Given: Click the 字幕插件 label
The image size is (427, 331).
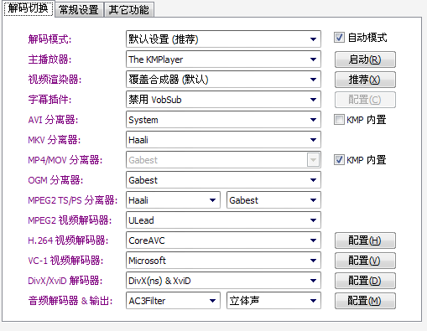Looking at the screenshot, I should click(x=49, y=100).
